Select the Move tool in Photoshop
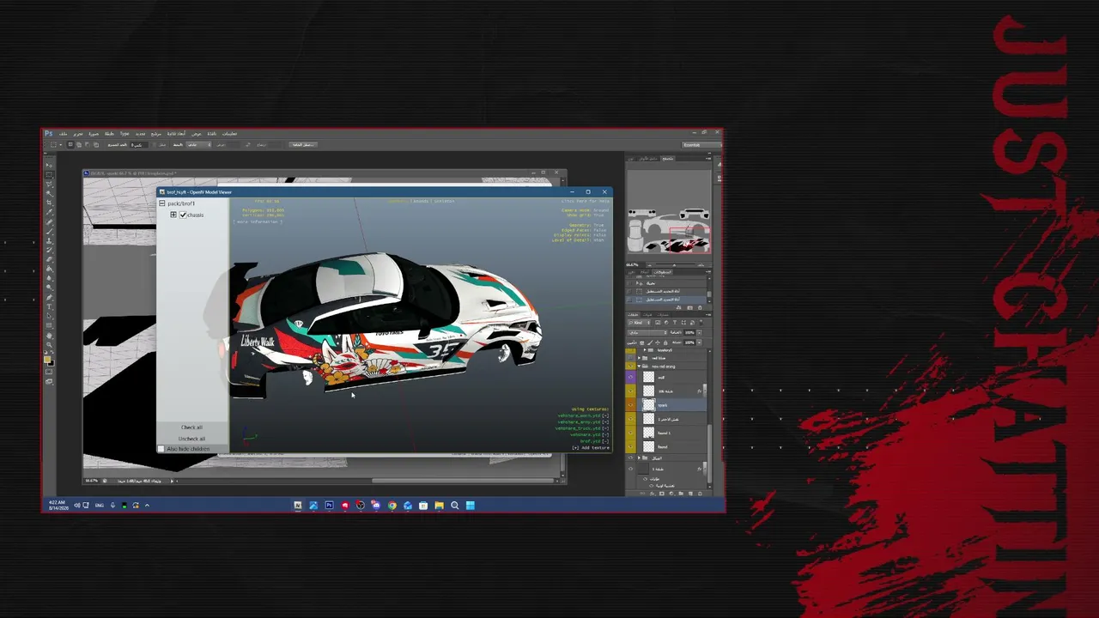 [x=49, y=164]
